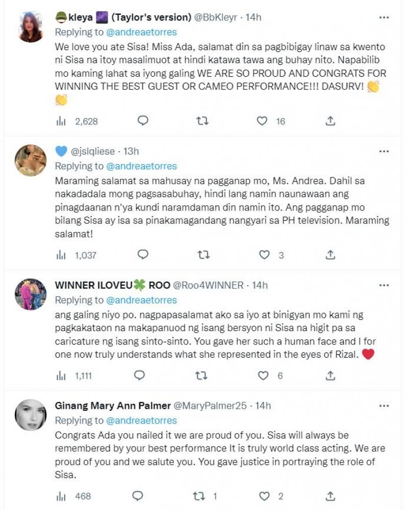Open Ginang Mary Ann Palmer's profile name
Viewport: 408px width, 510px height.
point(113,406)
